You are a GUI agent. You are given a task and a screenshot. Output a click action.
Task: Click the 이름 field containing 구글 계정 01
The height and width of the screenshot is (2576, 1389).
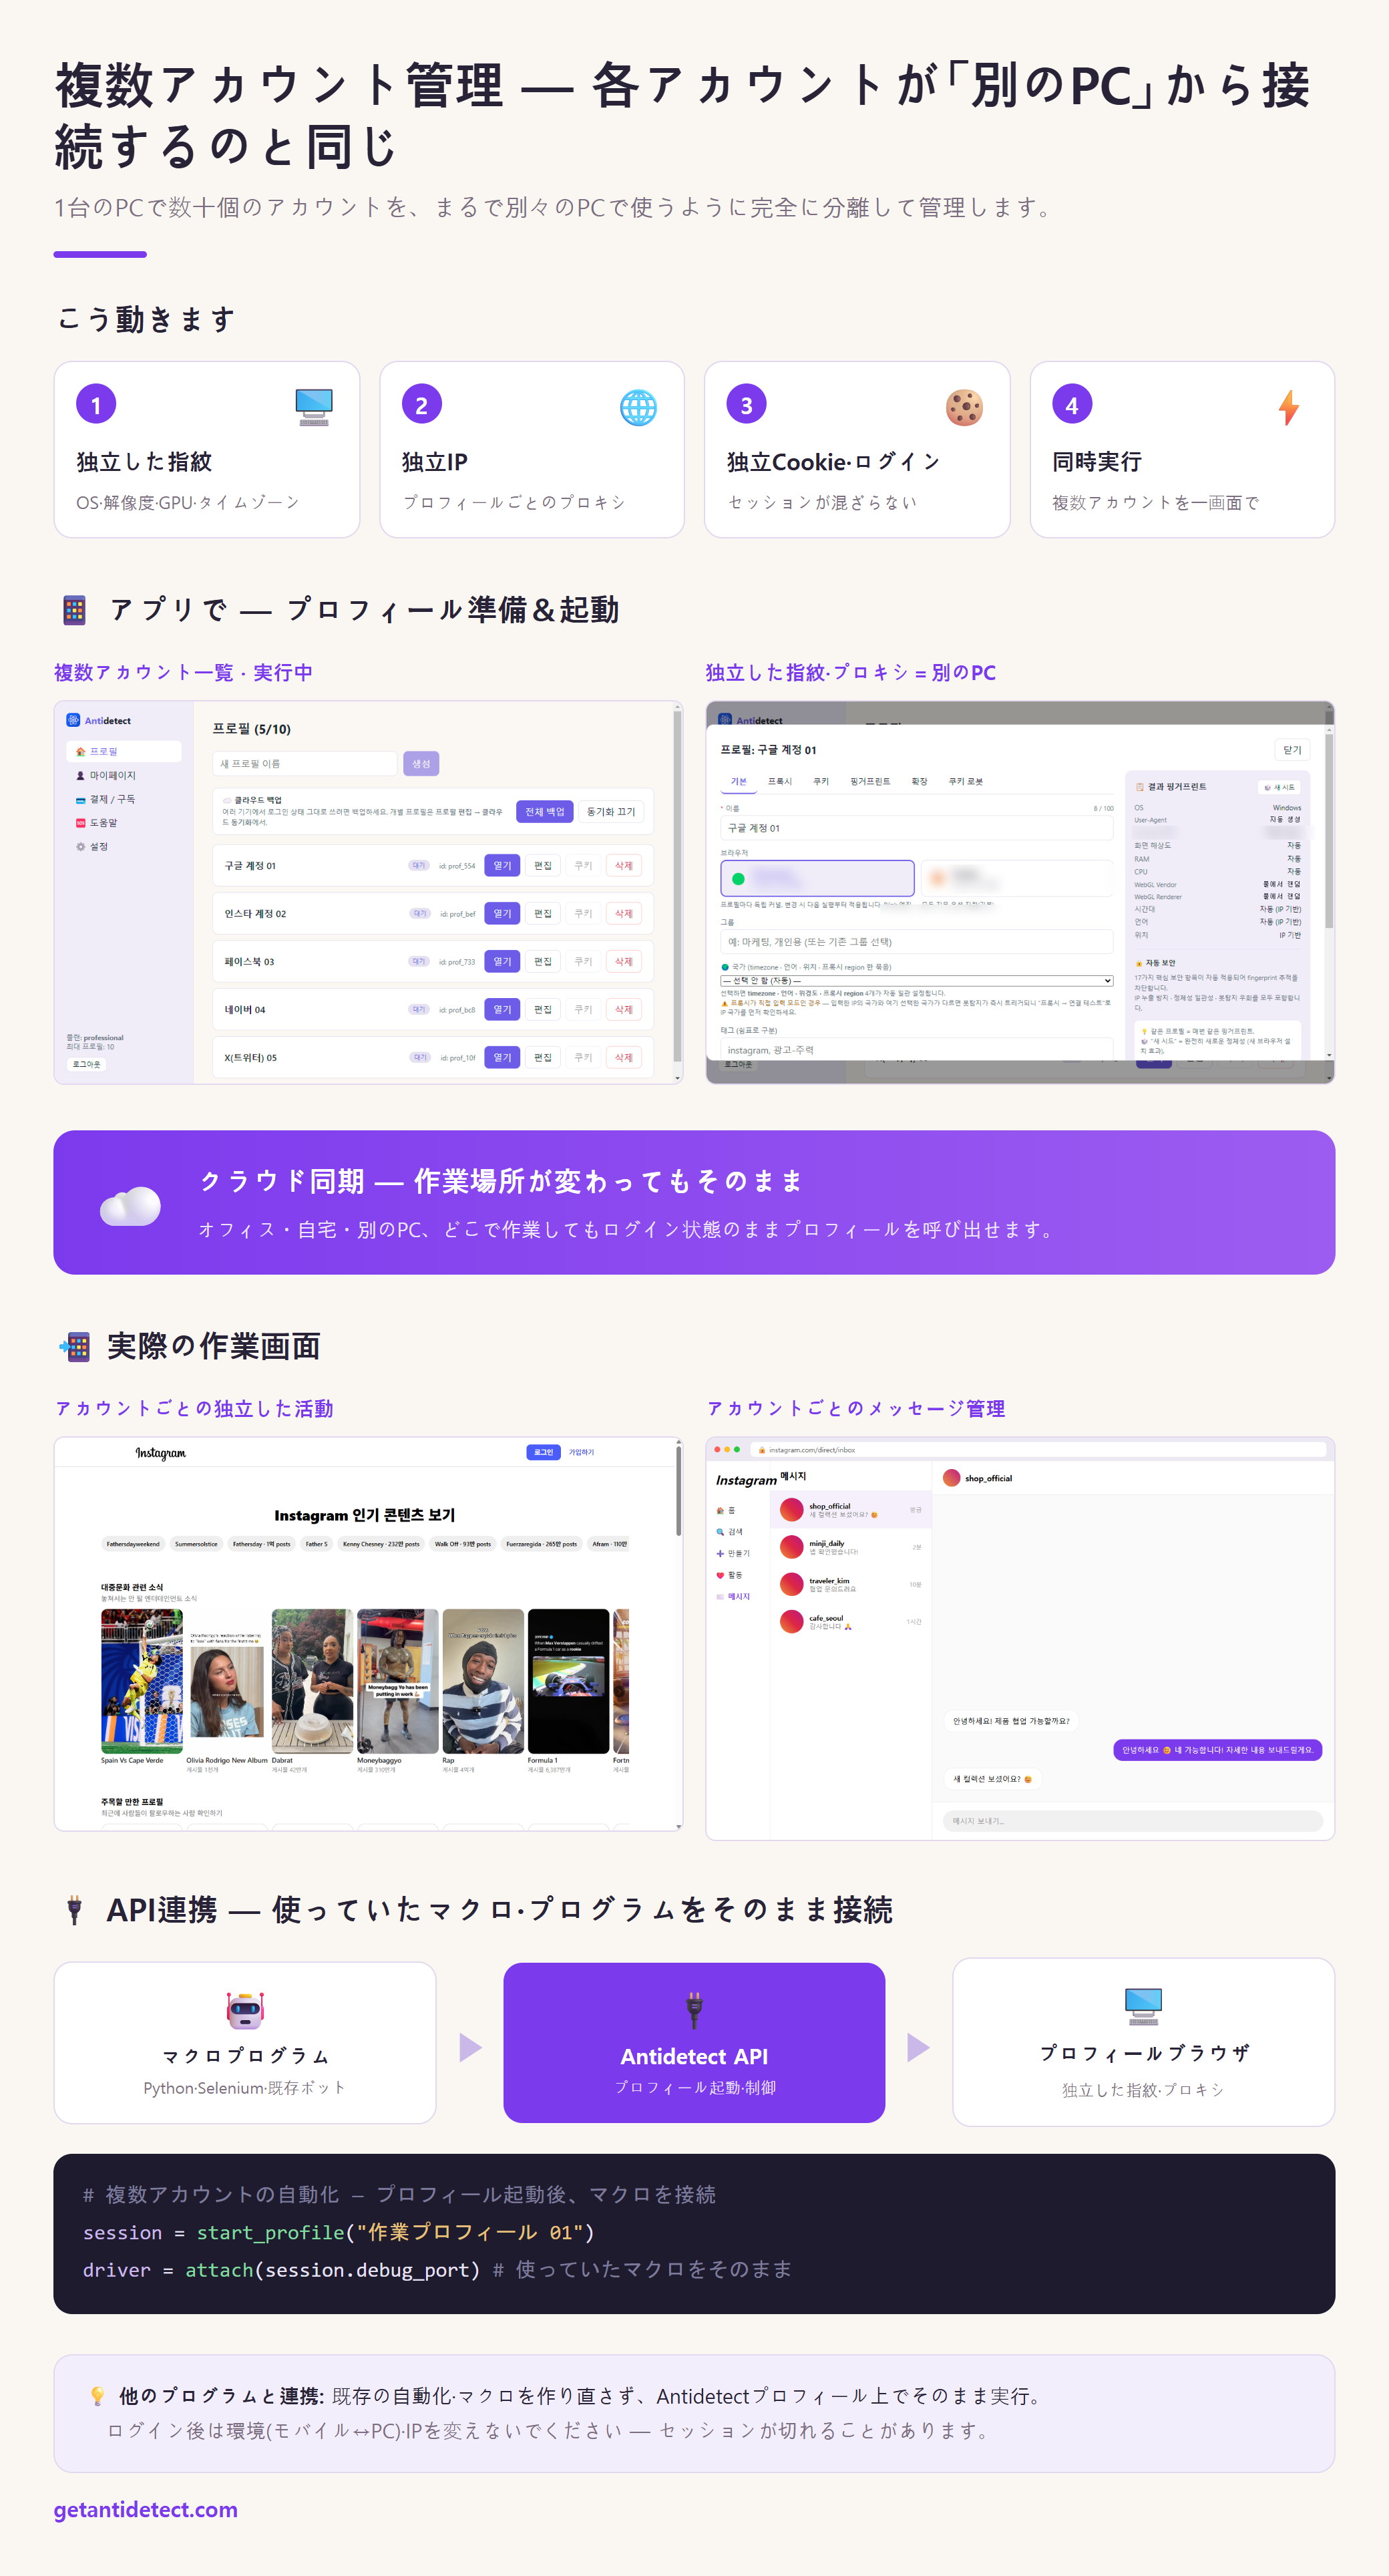point(916,828)
